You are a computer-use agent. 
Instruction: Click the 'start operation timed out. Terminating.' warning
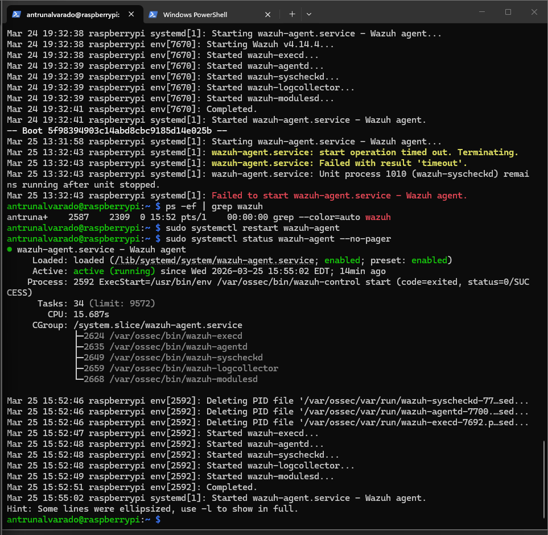[x=418, y=152]
